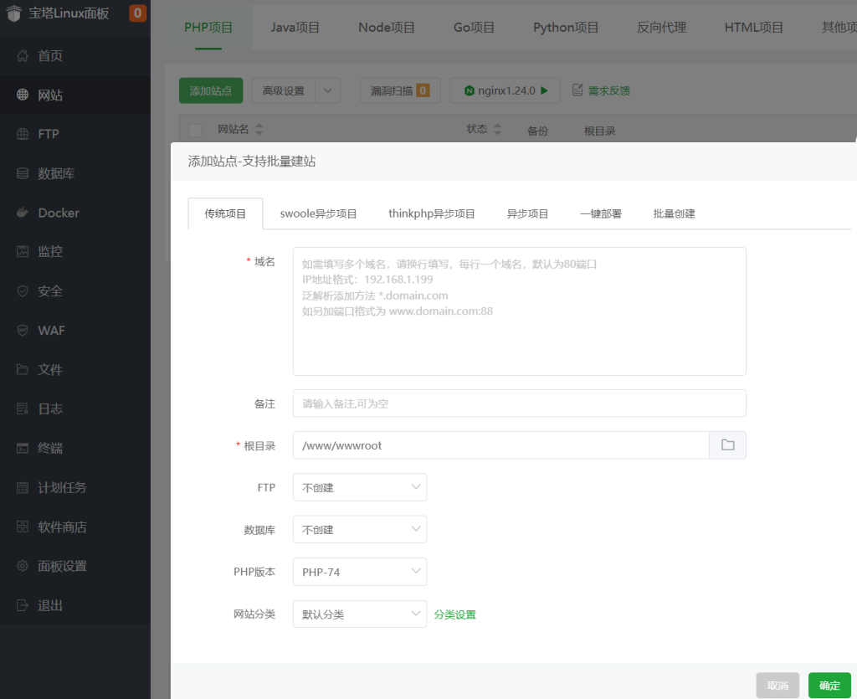Toggle the select-all checkbox beside 网站名

click(x=196, y=130)
